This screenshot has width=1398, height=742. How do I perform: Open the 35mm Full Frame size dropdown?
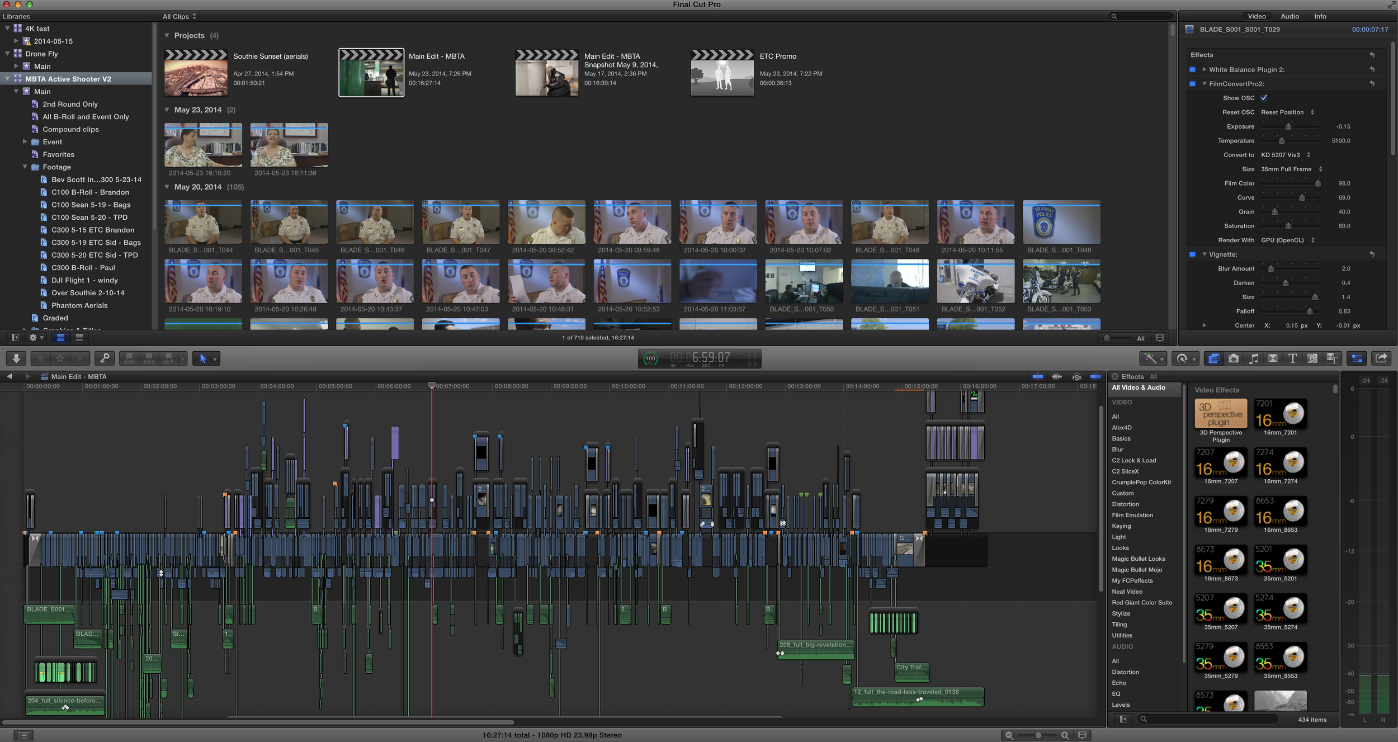pyautogui.click(x=1292, y=169)
